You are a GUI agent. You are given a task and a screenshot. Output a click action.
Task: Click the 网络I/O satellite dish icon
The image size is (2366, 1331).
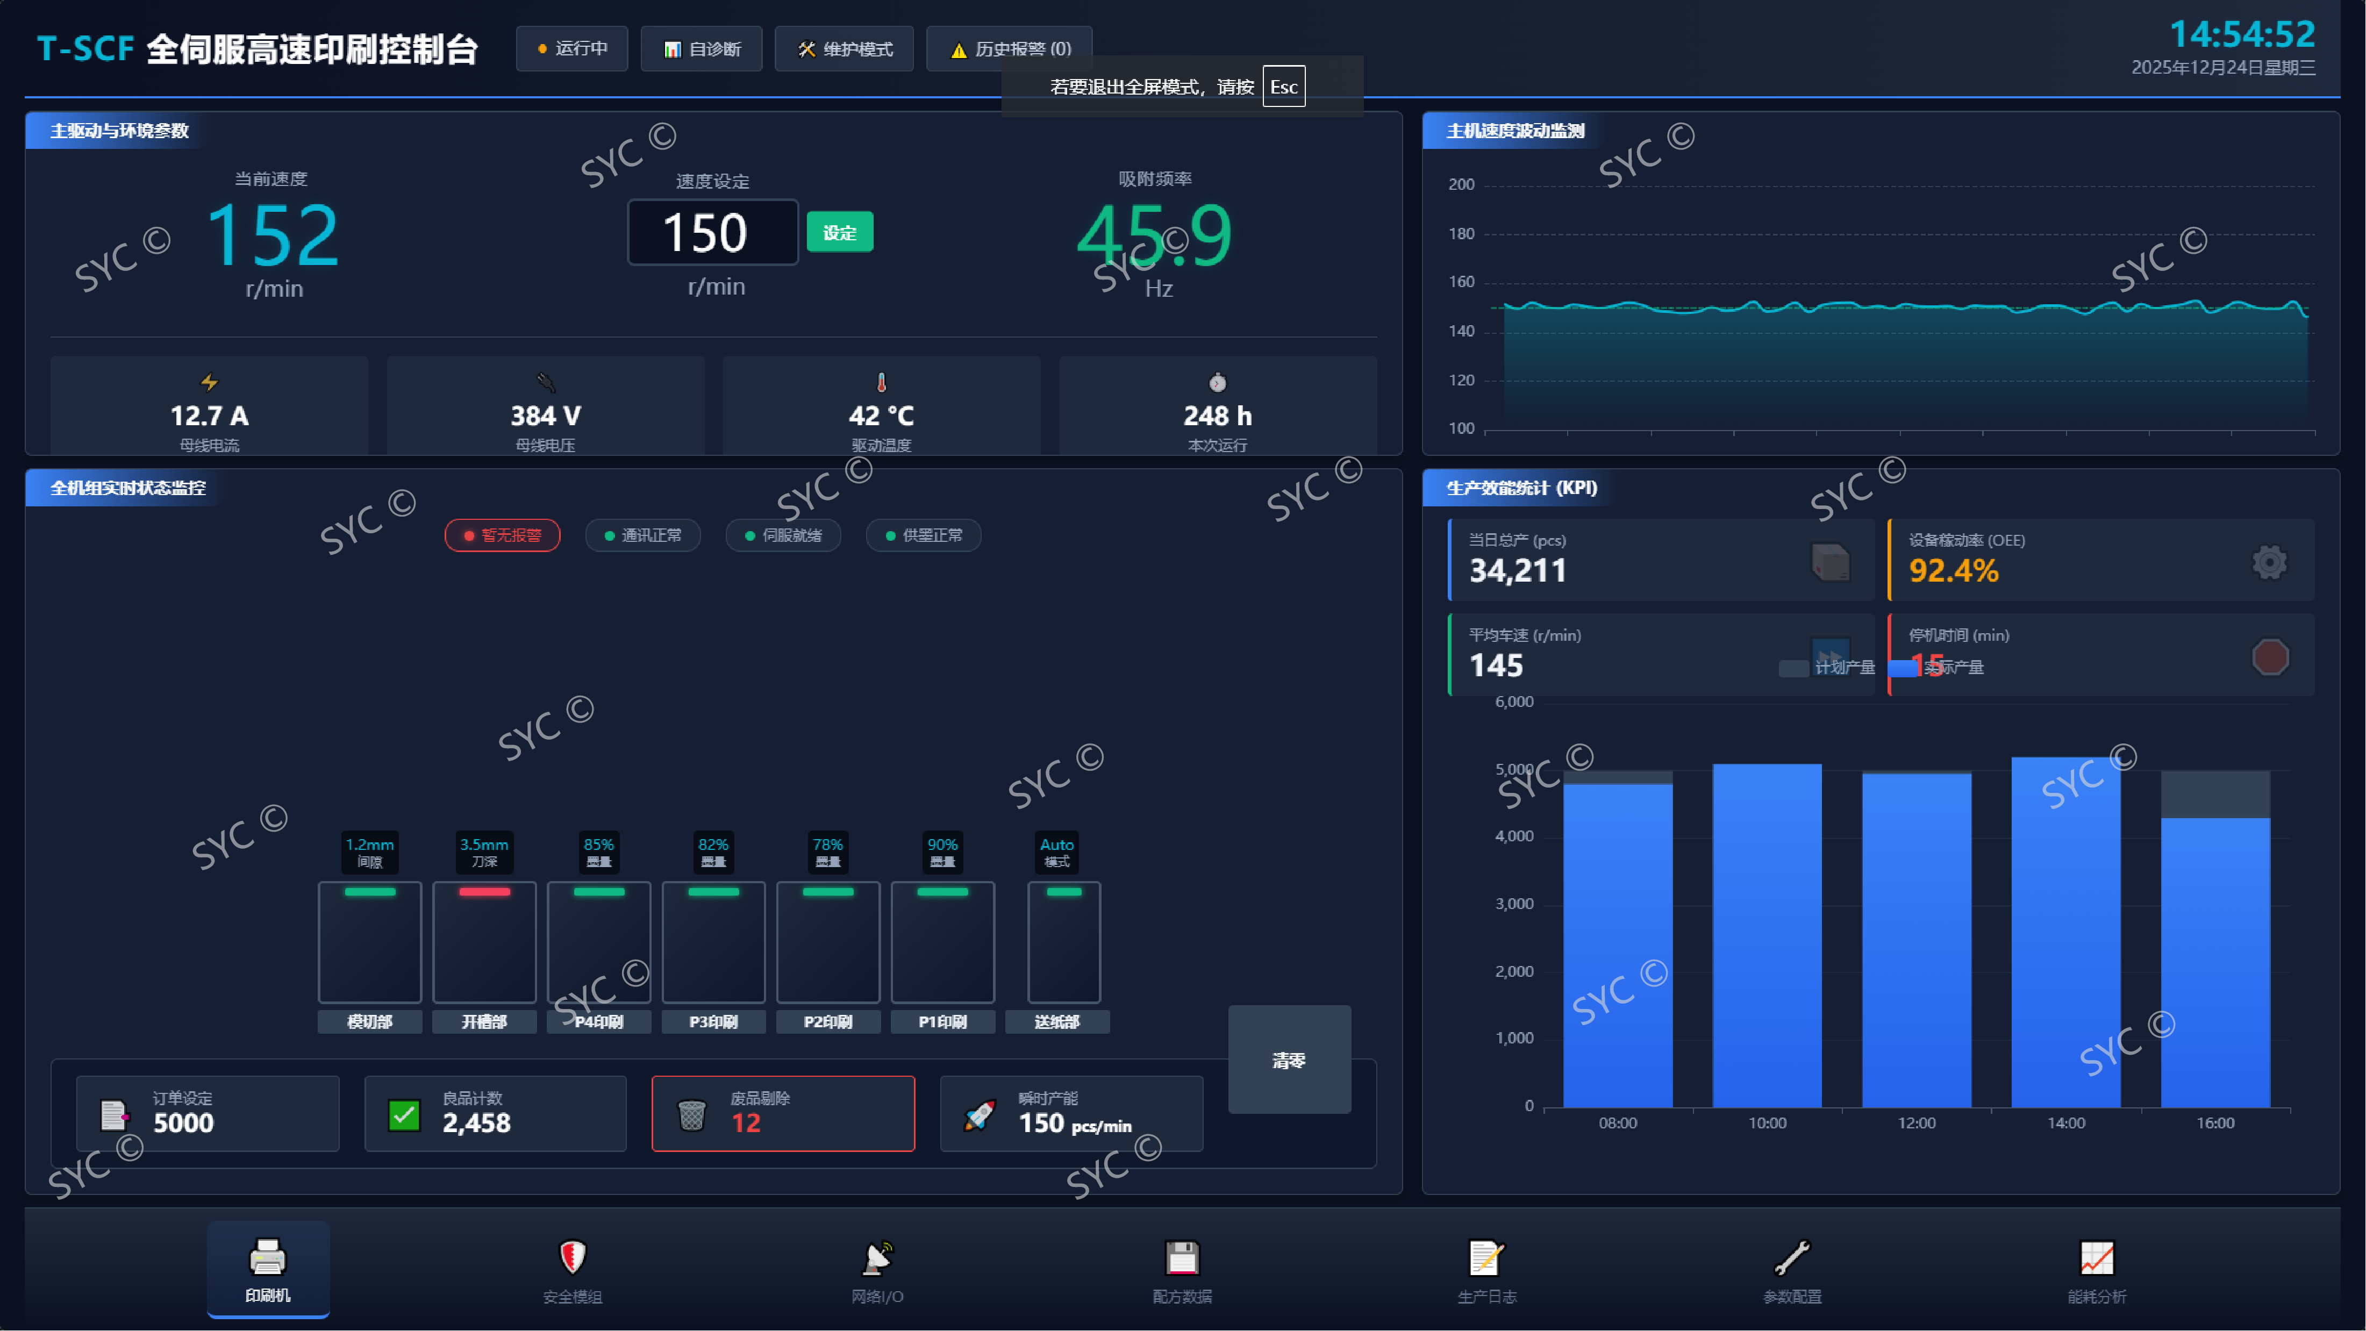tap(877, 1257)
